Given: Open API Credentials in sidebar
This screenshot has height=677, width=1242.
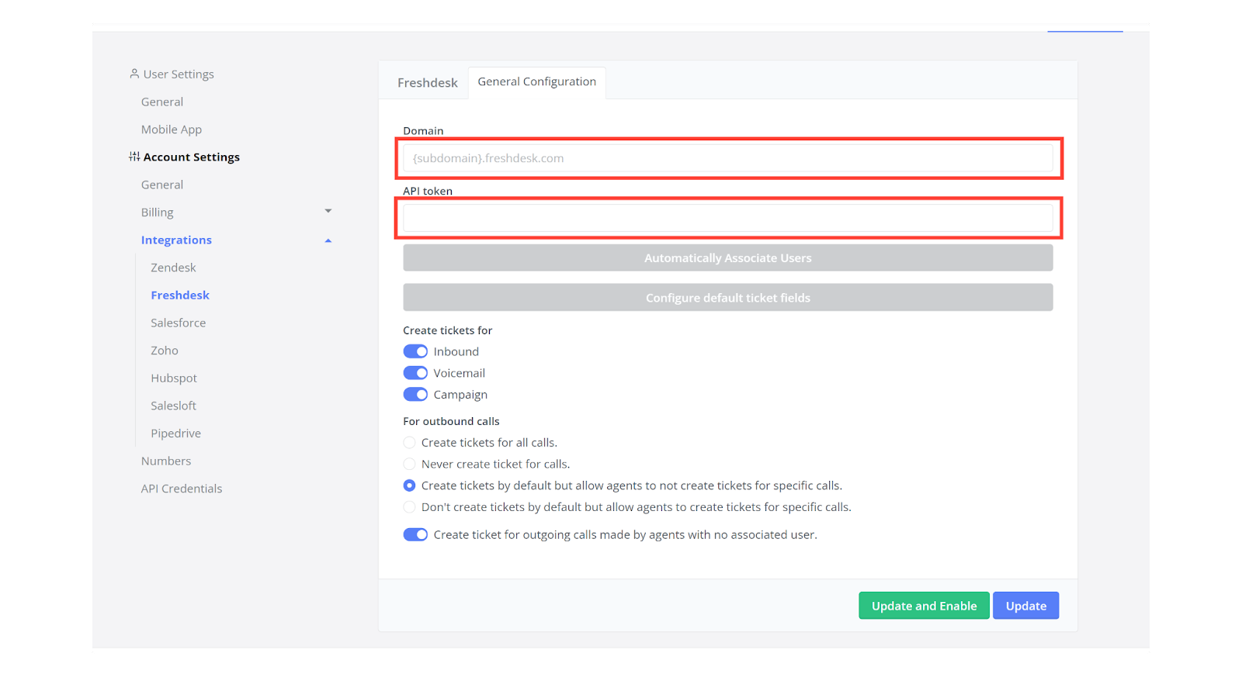Looking at the screenshot, I should point(182,489).
